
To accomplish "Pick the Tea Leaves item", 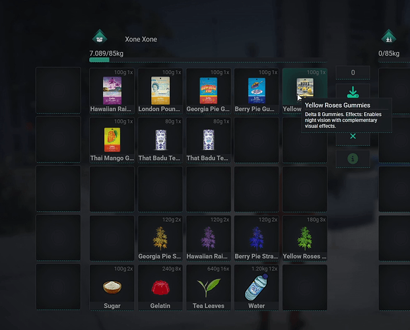I will 209,287.
